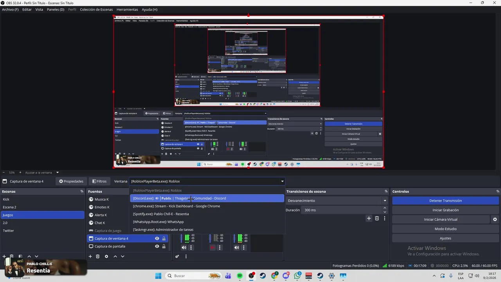Select the Kick scene

point(42,199)
